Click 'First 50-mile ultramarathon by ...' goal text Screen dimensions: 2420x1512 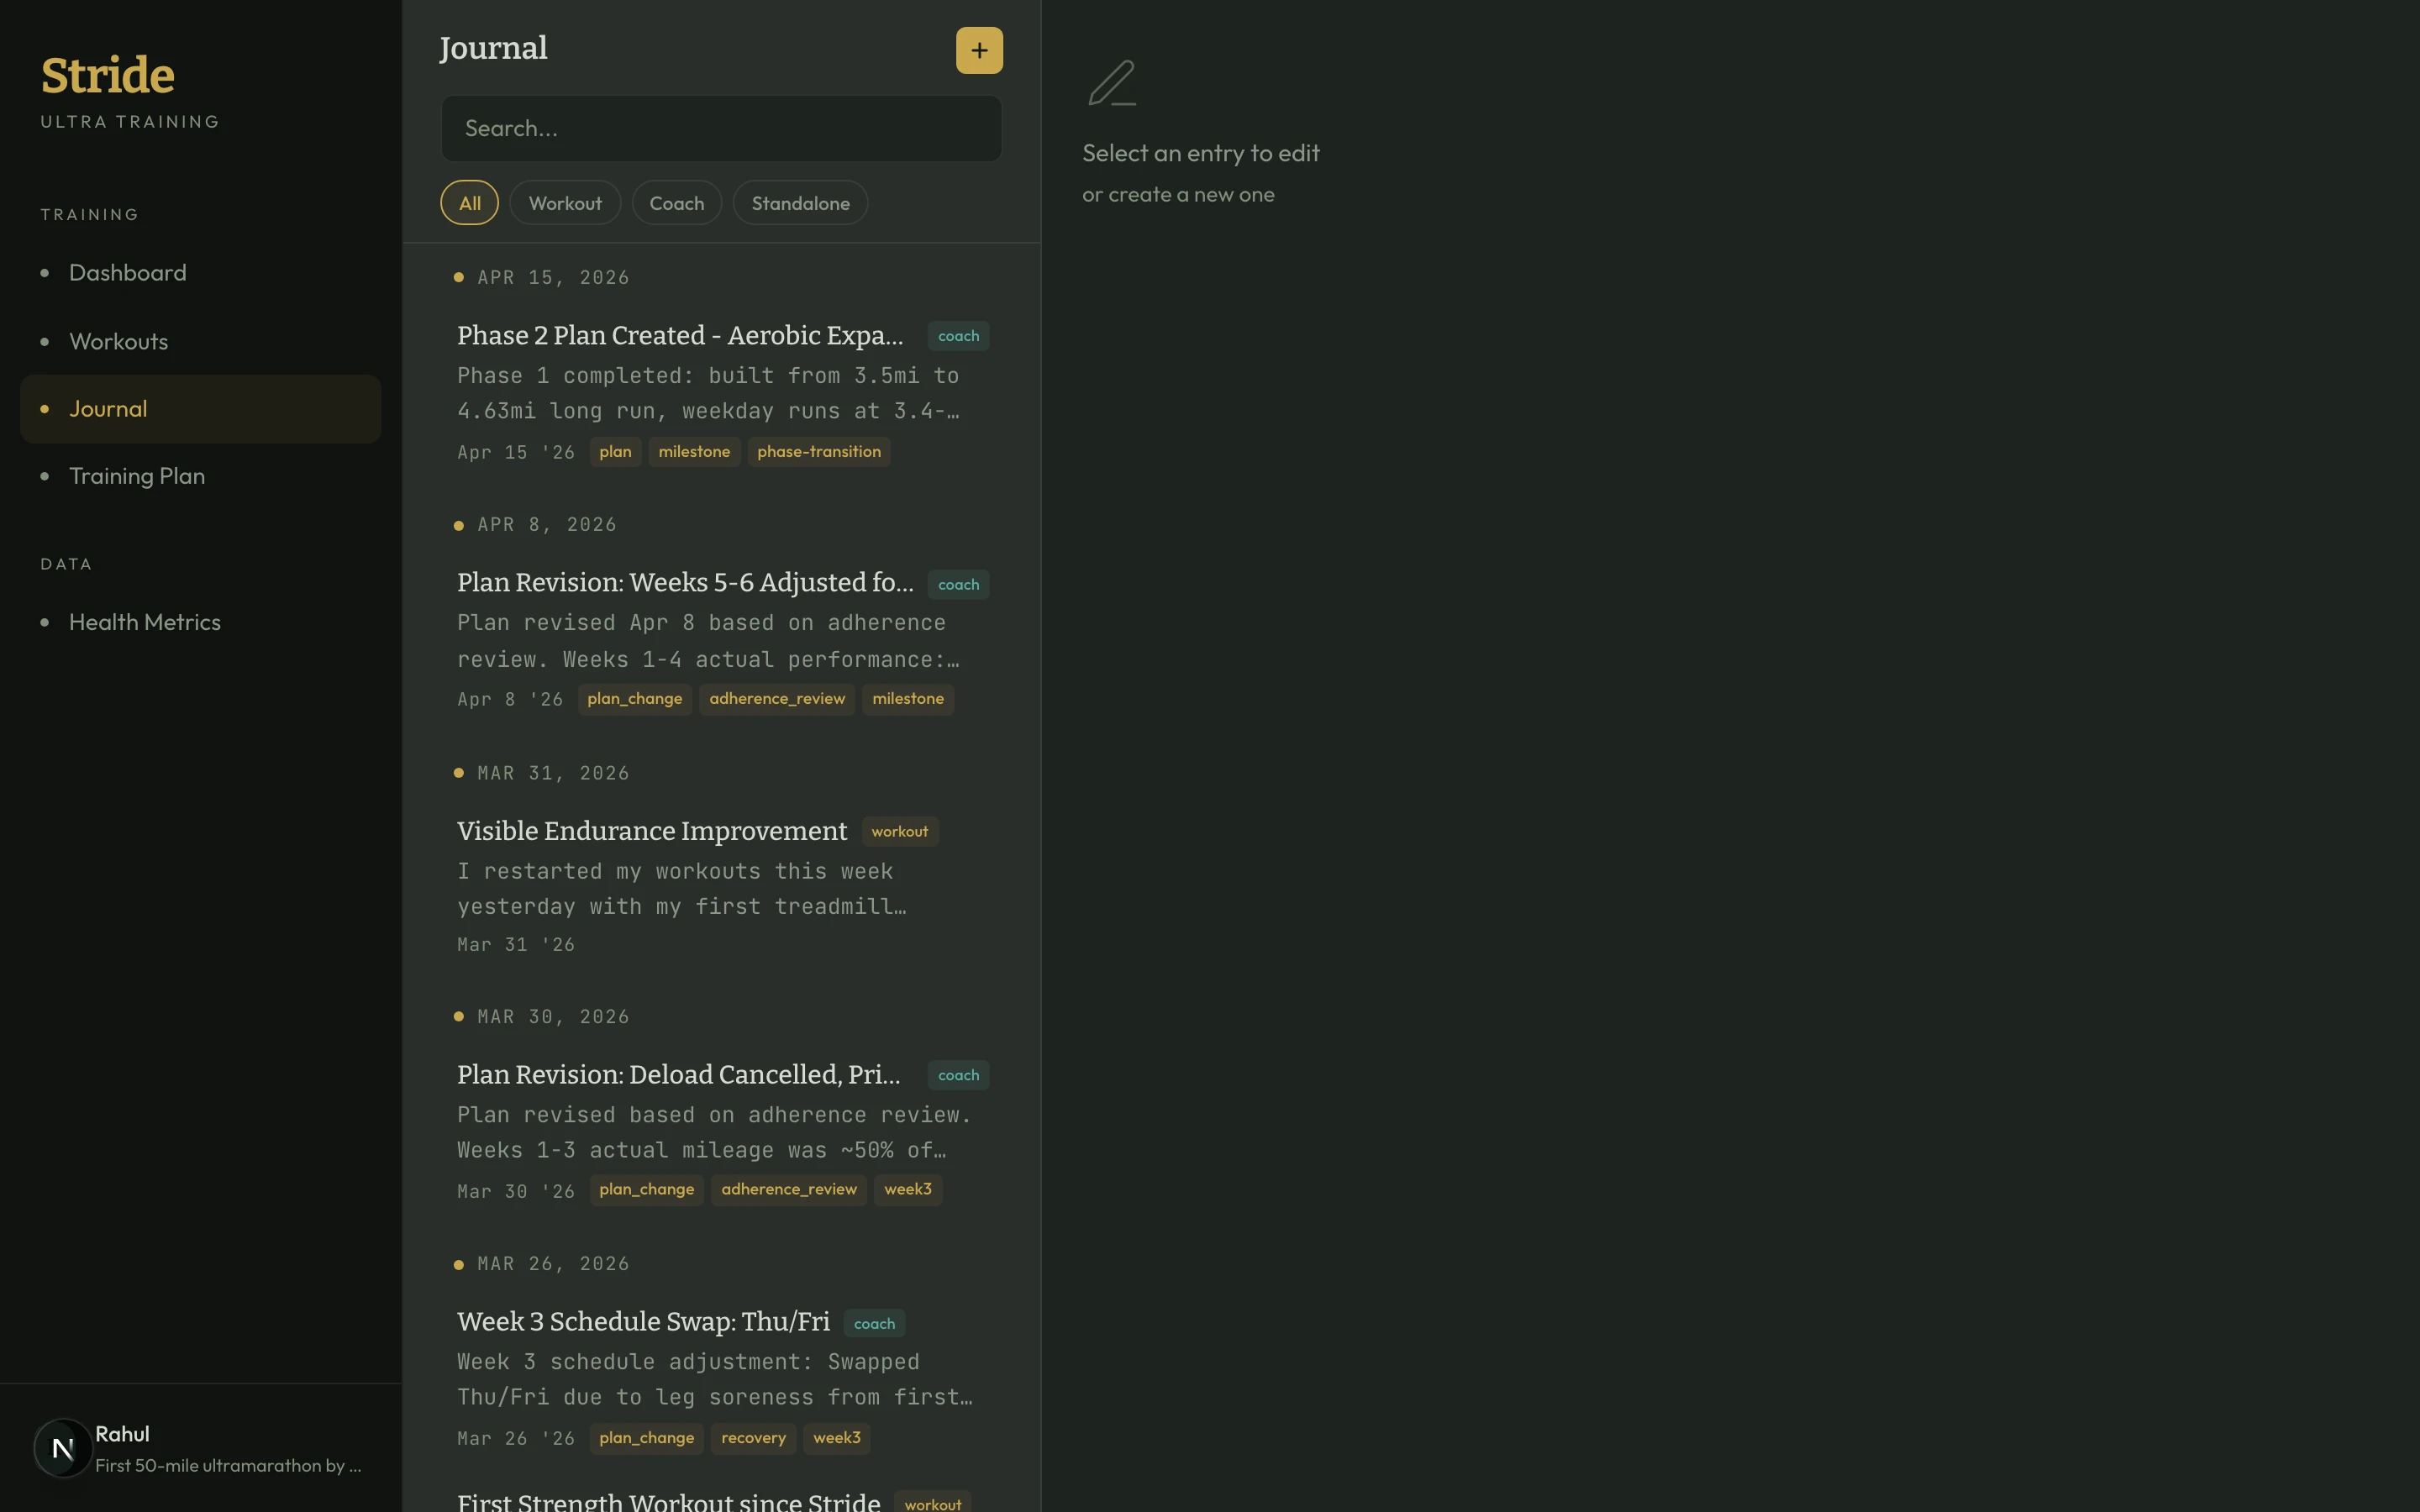click(x=228, y=1466)
